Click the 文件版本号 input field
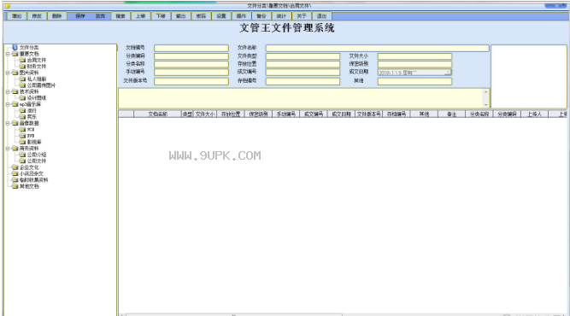Screen dimensions: 570x316 (x=191, y=81)
